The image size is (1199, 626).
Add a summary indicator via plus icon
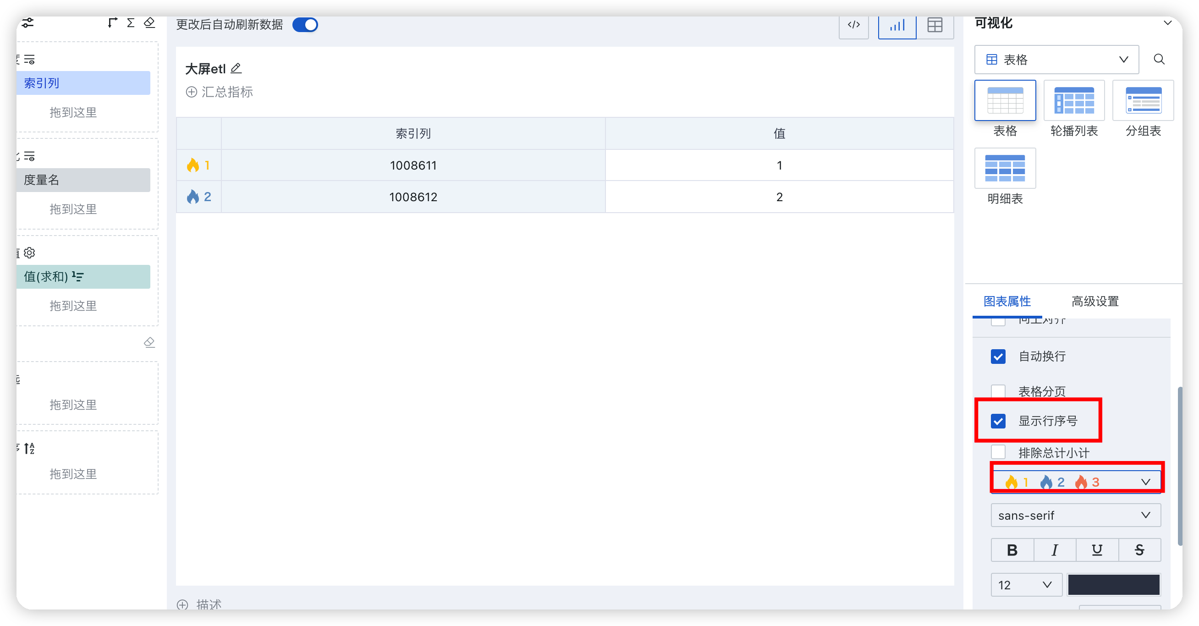[x=191, y=92]
